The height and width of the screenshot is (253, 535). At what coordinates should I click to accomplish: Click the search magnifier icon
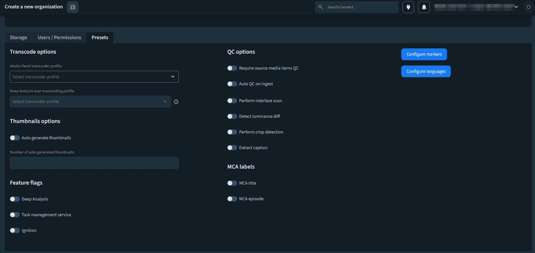pyautogui.click(x=320, y=7)
